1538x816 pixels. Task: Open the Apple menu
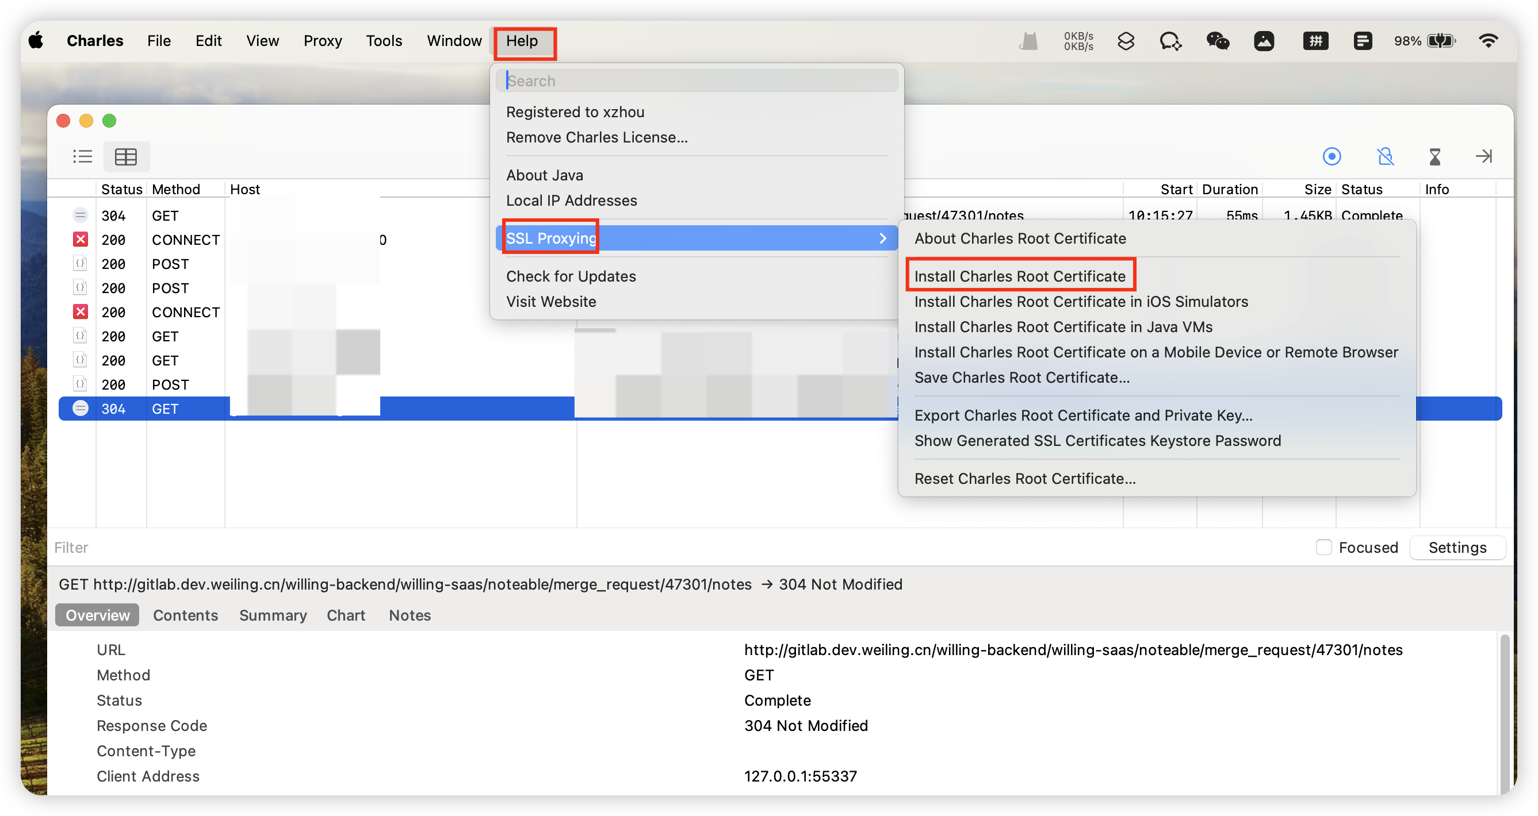(x=36, y=41)
